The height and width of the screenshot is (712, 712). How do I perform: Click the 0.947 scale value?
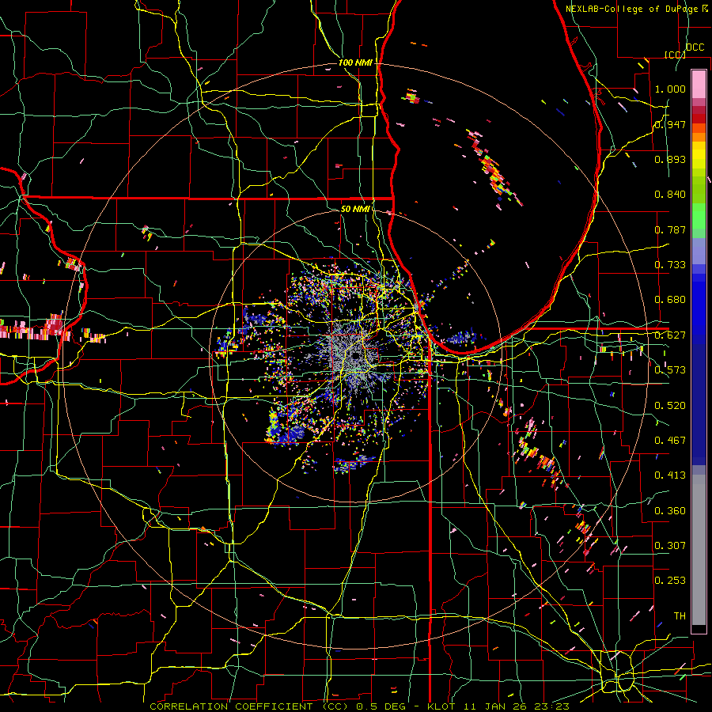670,124
